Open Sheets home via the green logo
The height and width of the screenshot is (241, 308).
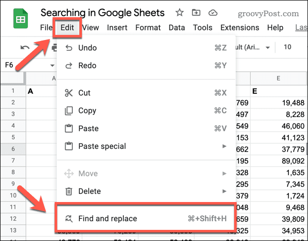coord(20,20)
